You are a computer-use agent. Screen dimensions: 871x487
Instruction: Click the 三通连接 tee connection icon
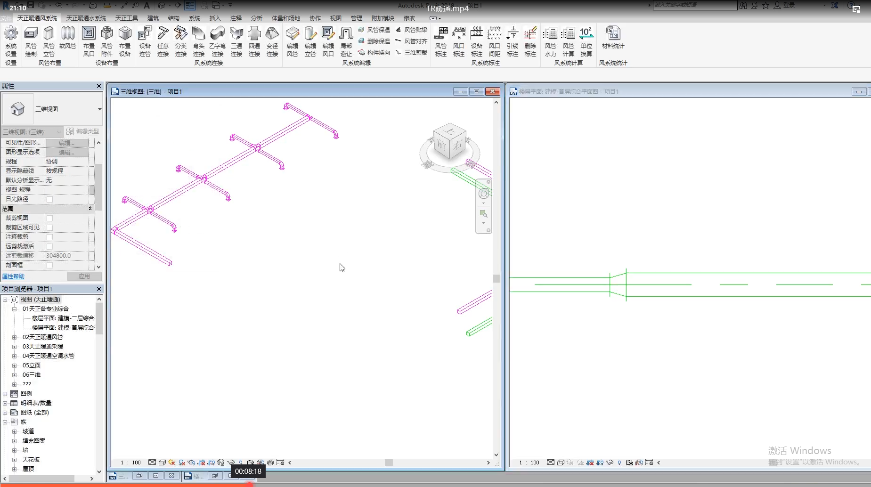236,34
